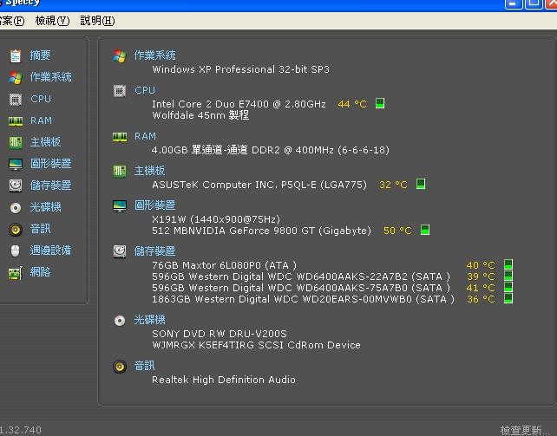Click the green temperature indicator beside CPU 44 °C

(380, 104)
